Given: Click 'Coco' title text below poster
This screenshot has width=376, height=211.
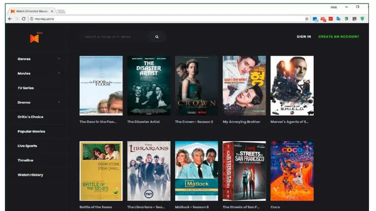Looking at the screenshot, I should (275, 207).
